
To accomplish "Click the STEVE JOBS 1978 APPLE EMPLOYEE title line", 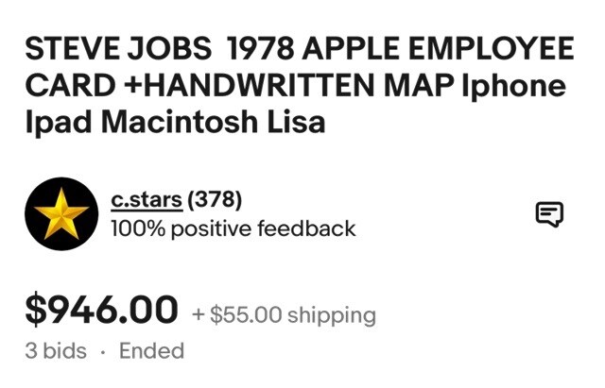I will point(300,49).
